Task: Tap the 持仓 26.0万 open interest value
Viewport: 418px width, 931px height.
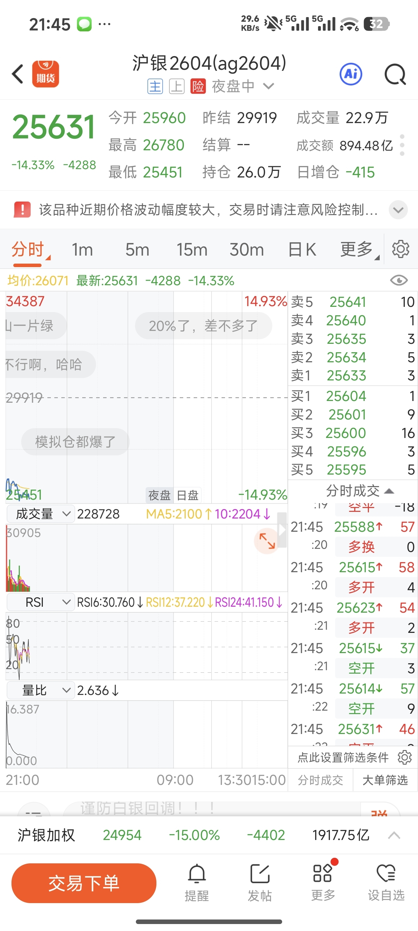Action: (241, 172)
